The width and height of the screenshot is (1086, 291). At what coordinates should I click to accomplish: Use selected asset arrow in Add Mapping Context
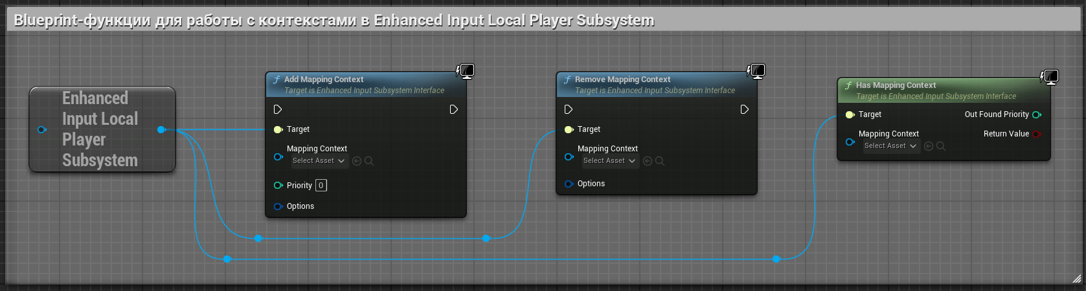[357, 161]
